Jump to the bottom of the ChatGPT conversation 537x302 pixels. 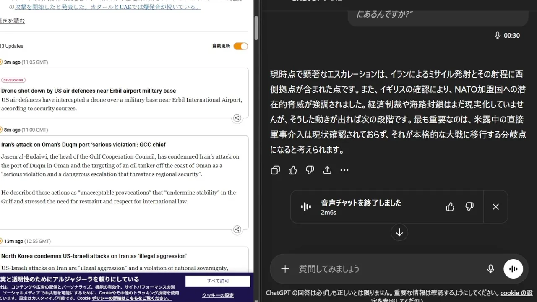(x=399, y=232)
